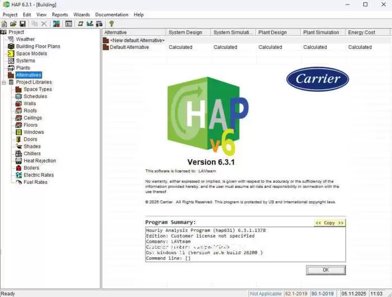Click the System Simulation column header
This screenshot has width=392, height=297.
(233, 33)
